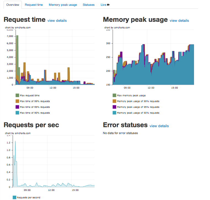Viewport: 210px width, 200px height.
Task: Click the Memory peak usage heading
Action: click(135, 20)
